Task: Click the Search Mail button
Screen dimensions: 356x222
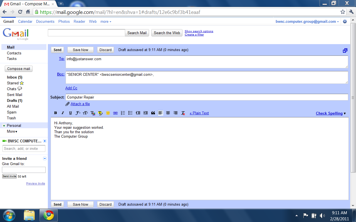Action: [x=137, y=33]
